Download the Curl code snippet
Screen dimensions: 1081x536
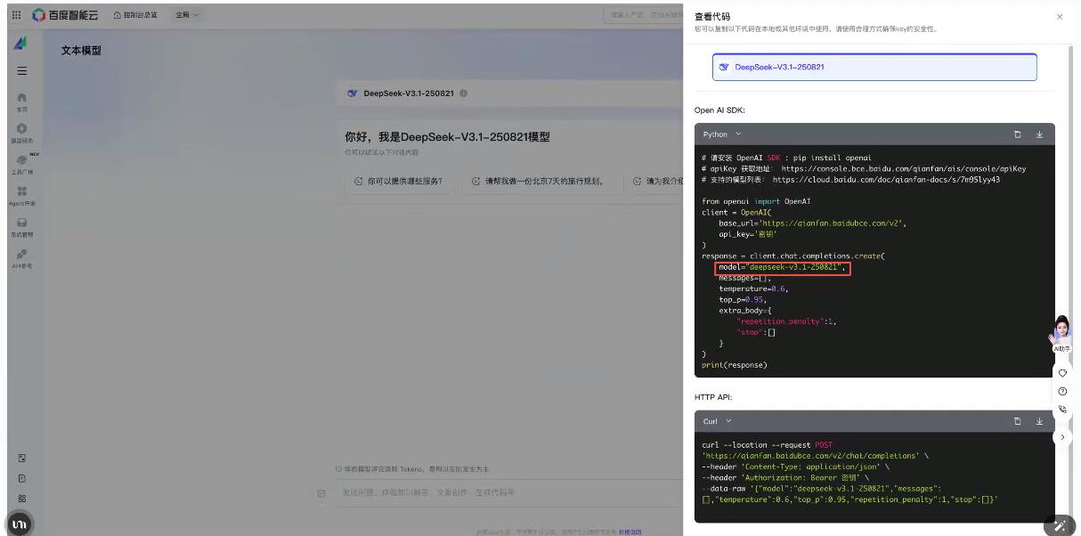(x=1039, y=421)
